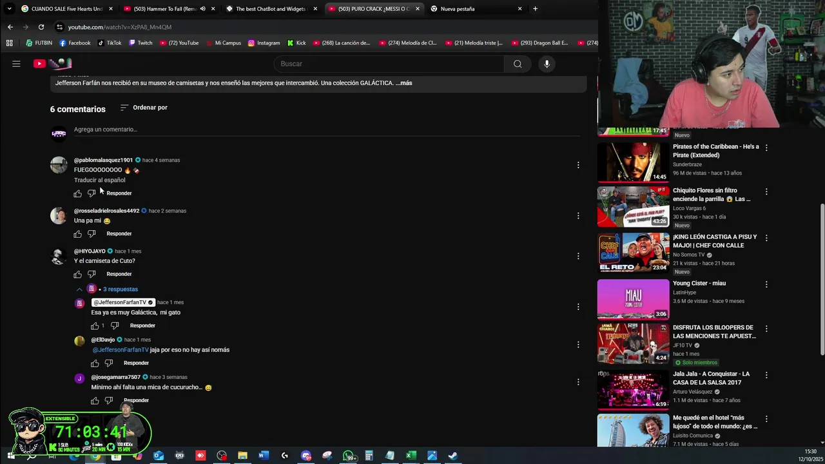Open options menu for ElDavjo reply
Viewport: 825px width, 464px height.
coord(578,344)
